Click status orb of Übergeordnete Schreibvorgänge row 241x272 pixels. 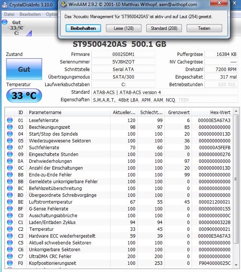pyautogui.click(x=10, y=195)
